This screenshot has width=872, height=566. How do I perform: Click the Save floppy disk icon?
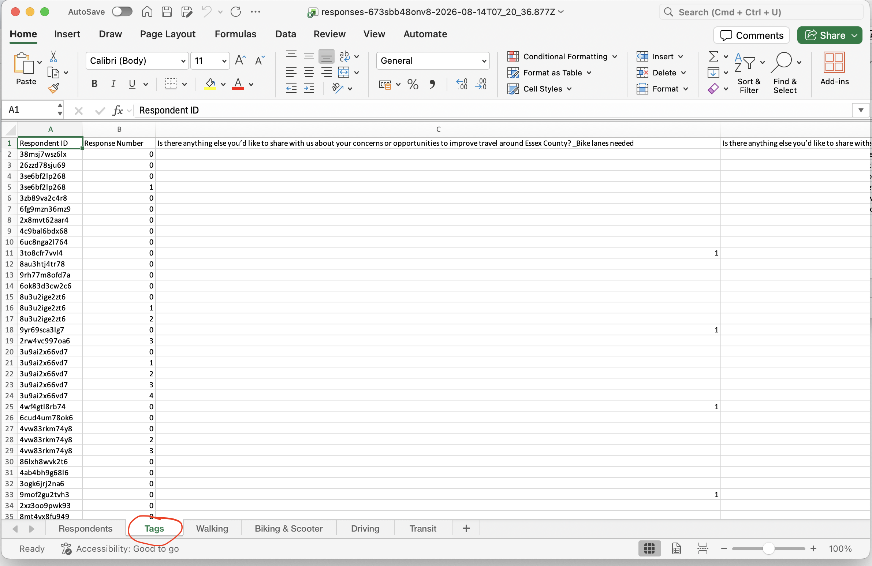click(x=167, y=12)
